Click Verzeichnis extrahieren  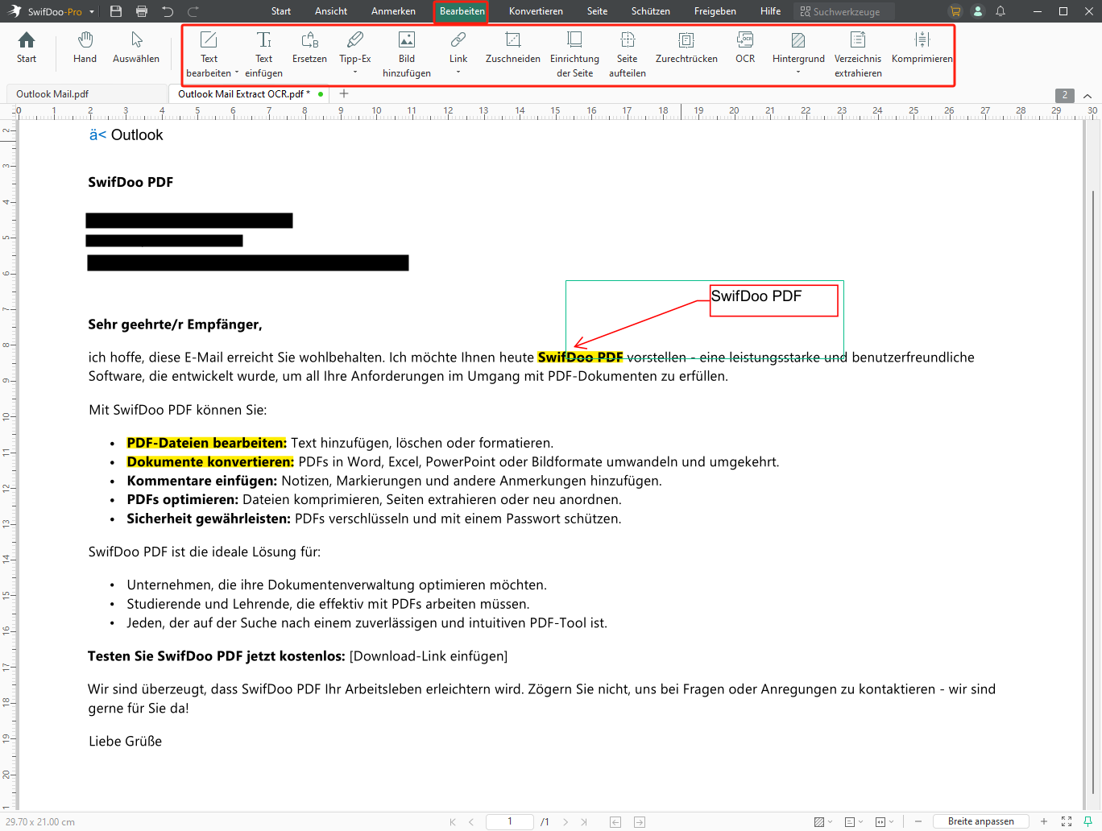858,54
